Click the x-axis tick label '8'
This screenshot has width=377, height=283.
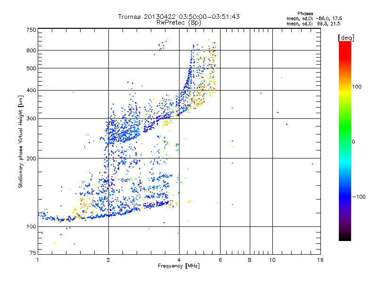click(250, 260)
